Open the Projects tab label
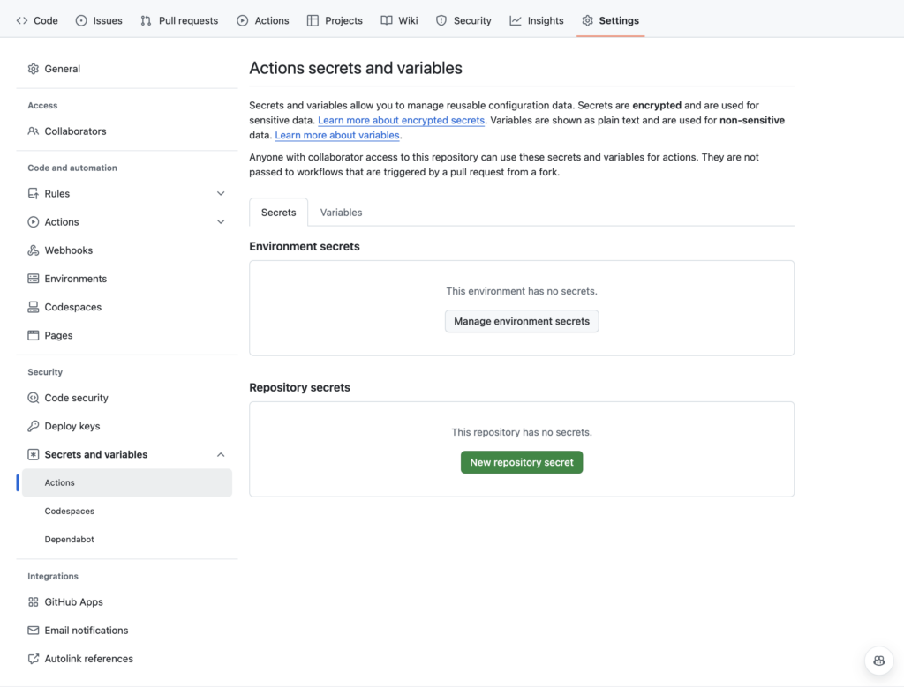Viewport: 904px width, 687px height. click(x=343, y=21)
